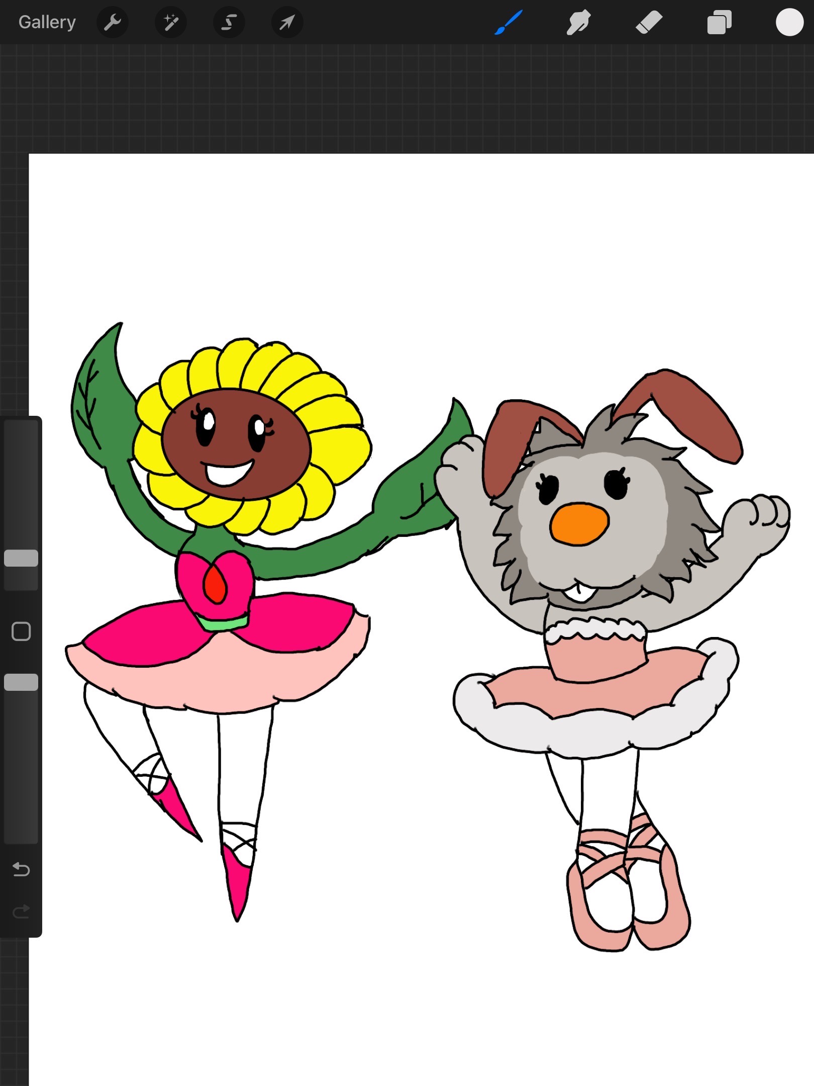Click the brush opacity slider handle
Screen dimensions: 814x1086
point(21,682)
